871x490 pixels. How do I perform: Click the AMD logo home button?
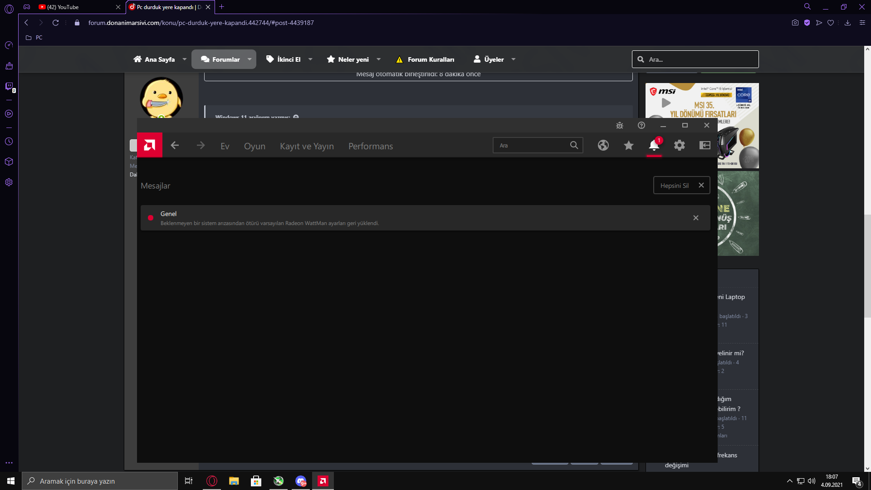click(149, 145)
